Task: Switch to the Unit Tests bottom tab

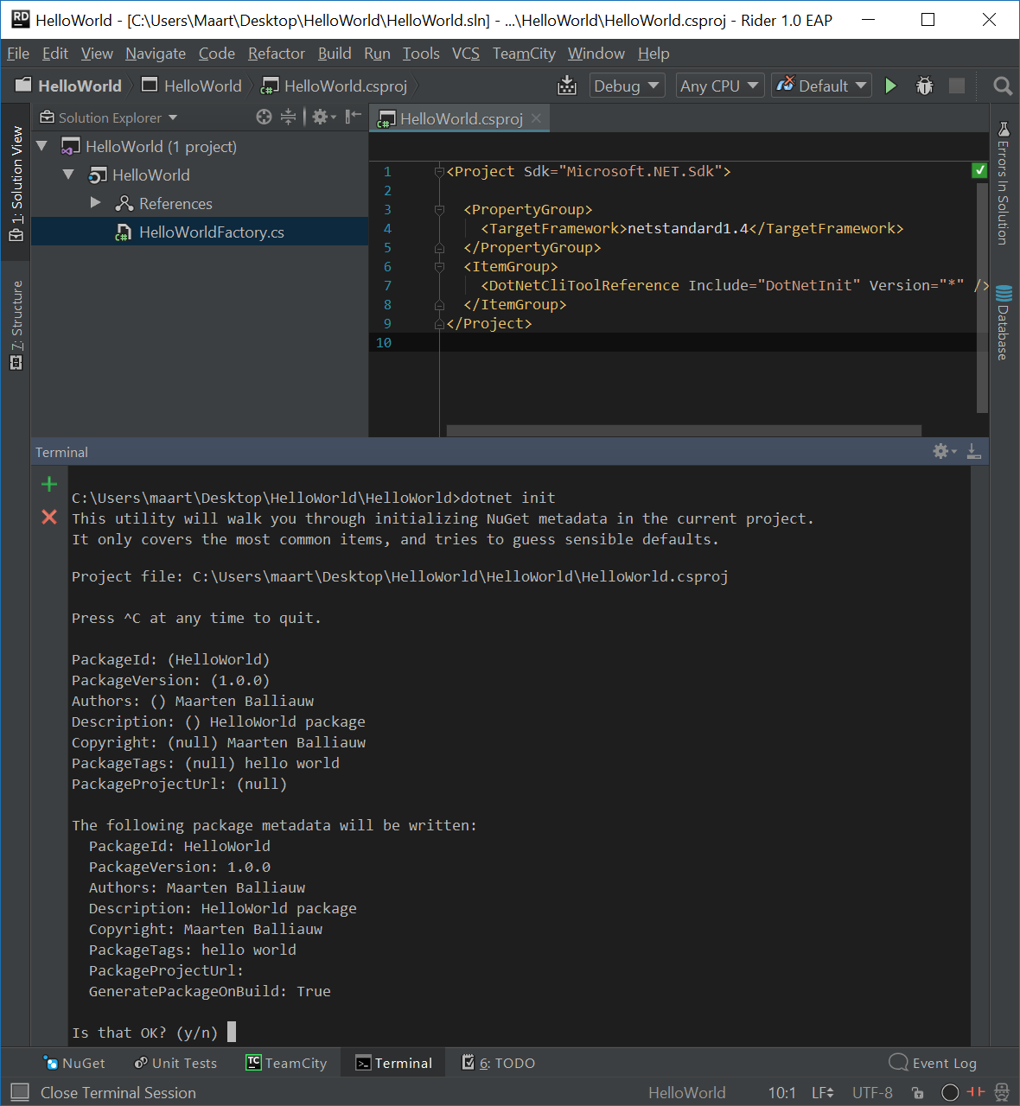Action: click(x=175, y=1063)
